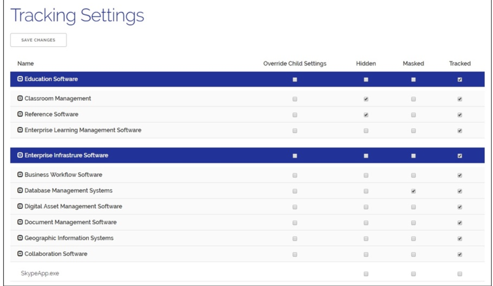This screenshot has height=286, width=493.
Task: Click the Tracked column header
Action: pyautogui.click(x=460, y=64)
